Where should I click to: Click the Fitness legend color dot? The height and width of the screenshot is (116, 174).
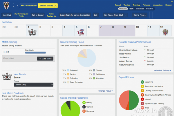[94, 70]
